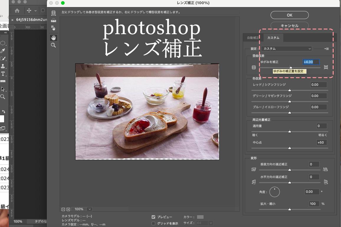Click the food photo preview image
Screen dimensions: 341x227
coord(147,112)
